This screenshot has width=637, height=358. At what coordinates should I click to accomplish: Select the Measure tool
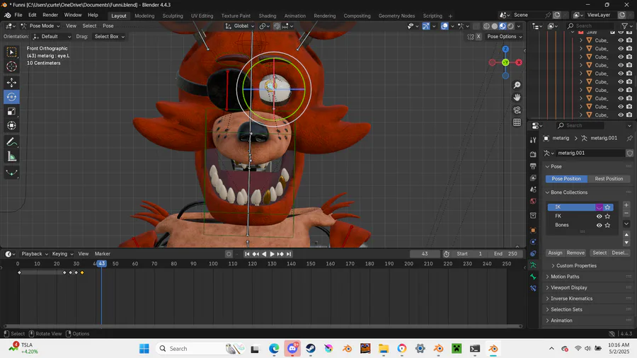(11, 156)
